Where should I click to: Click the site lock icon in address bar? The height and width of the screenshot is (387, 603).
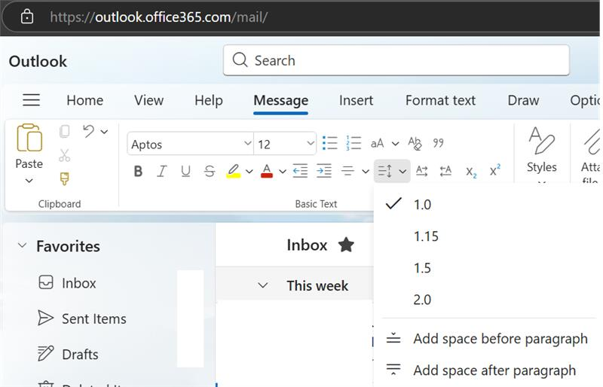click(27, 17)
